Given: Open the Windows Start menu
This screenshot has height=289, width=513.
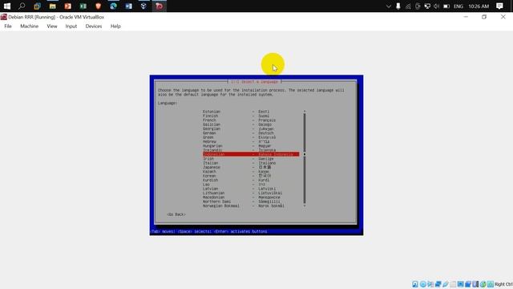Looking at the screenshot, I should coord(7,6).
